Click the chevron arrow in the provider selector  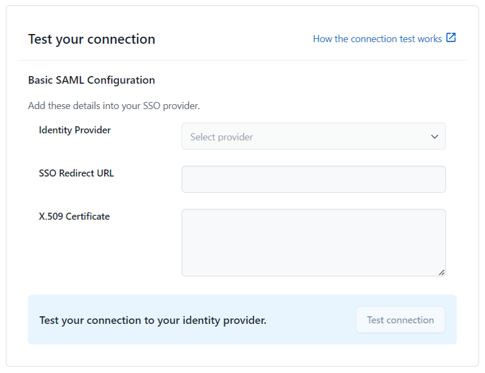coord(435,137)
